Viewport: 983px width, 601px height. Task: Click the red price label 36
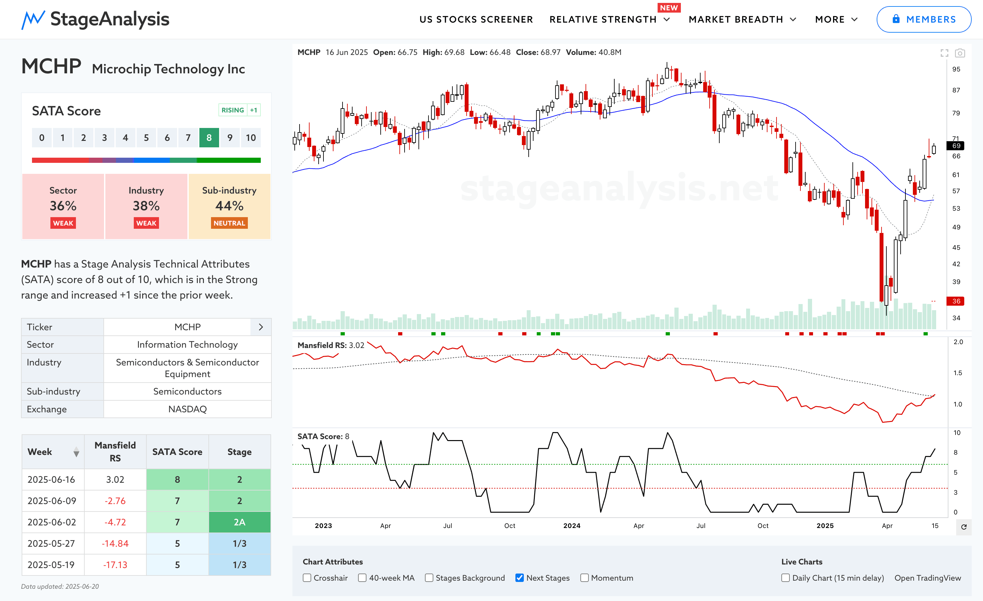click(956, 301)
